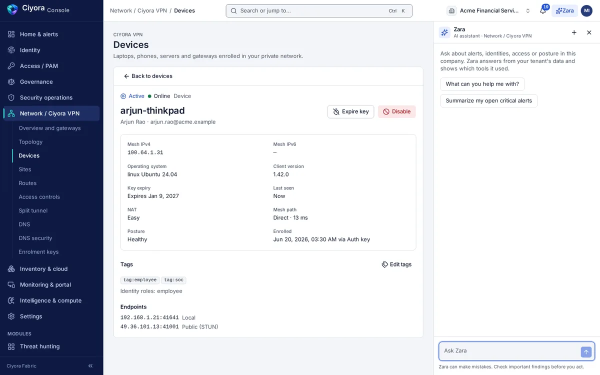Go to Access controls submenu item

click(39, 197)
